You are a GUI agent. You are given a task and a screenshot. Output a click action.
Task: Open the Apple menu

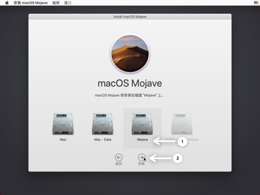[7, 3]
